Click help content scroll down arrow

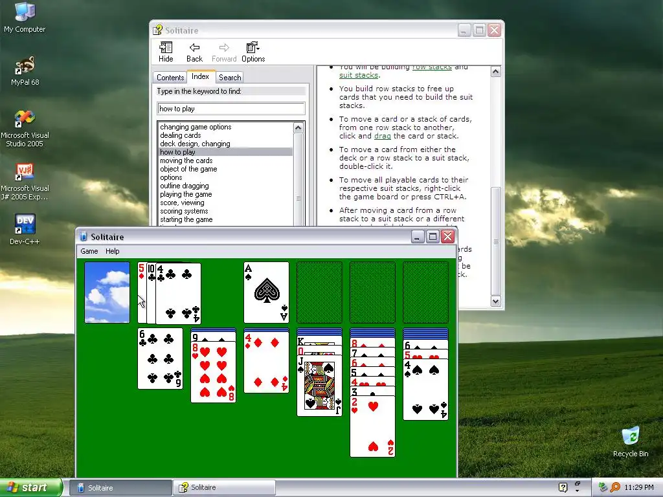pos(495,302)
